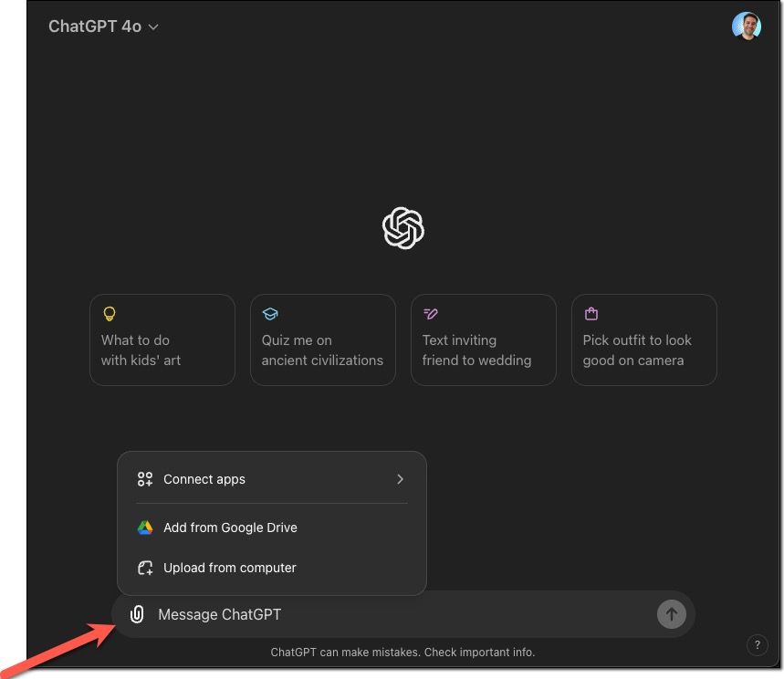The image size is (784, 679).
Task: Click the question mark help icon
Action: (x=757, y=644)
